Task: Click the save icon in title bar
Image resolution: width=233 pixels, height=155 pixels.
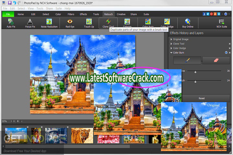Action: coord(10,3)
